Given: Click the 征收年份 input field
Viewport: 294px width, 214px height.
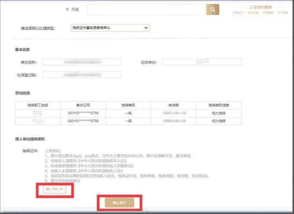Looking at the screenshot, I should click(202, 62).
